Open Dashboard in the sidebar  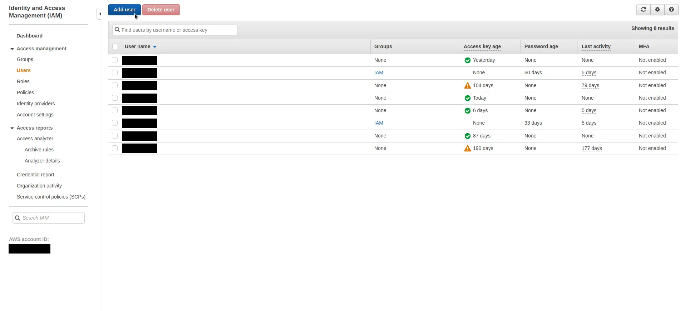click(29, 36)
